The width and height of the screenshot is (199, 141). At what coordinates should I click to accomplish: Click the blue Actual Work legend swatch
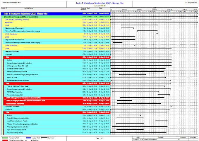tap(29, 138)
